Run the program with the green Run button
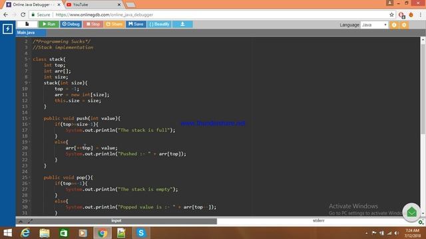 [x=49, y=24]
